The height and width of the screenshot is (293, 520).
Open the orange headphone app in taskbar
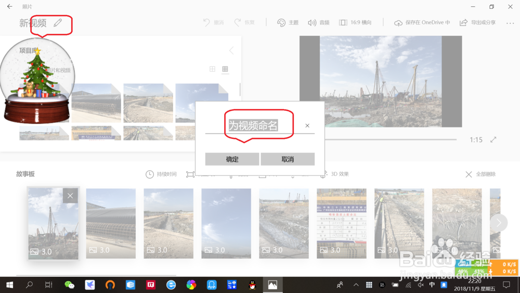point(110,285)
